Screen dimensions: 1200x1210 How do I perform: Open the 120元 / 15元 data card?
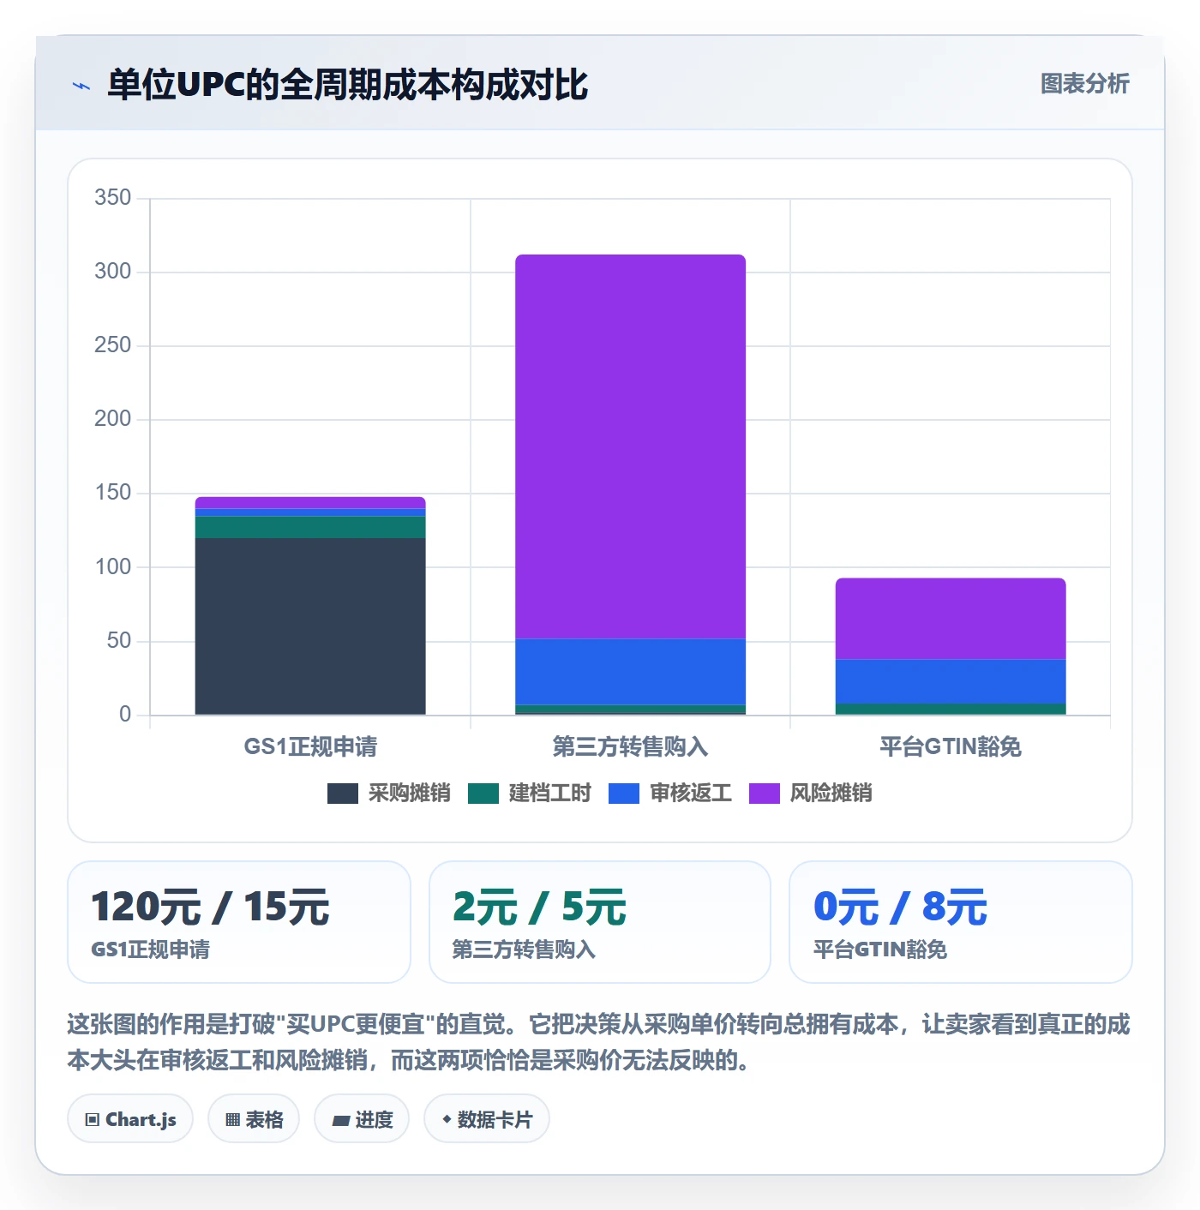(239, 922)
